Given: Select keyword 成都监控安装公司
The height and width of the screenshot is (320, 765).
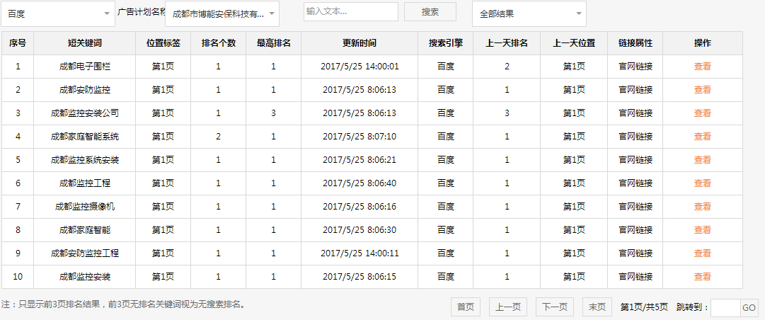Looking at the screenshot, I should point(85,113).
